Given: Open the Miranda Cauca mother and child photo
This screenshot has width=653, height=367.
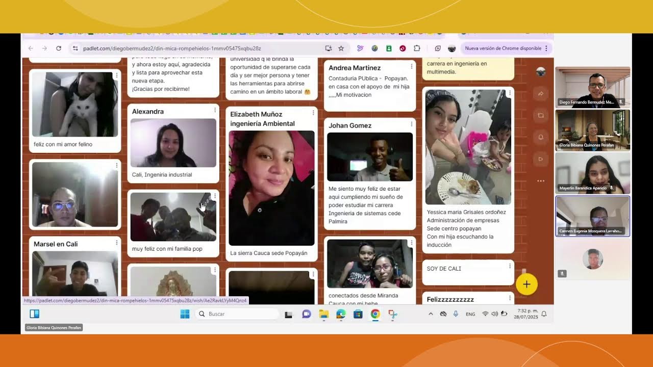Looking at the screenshot, I should [370, 264].
